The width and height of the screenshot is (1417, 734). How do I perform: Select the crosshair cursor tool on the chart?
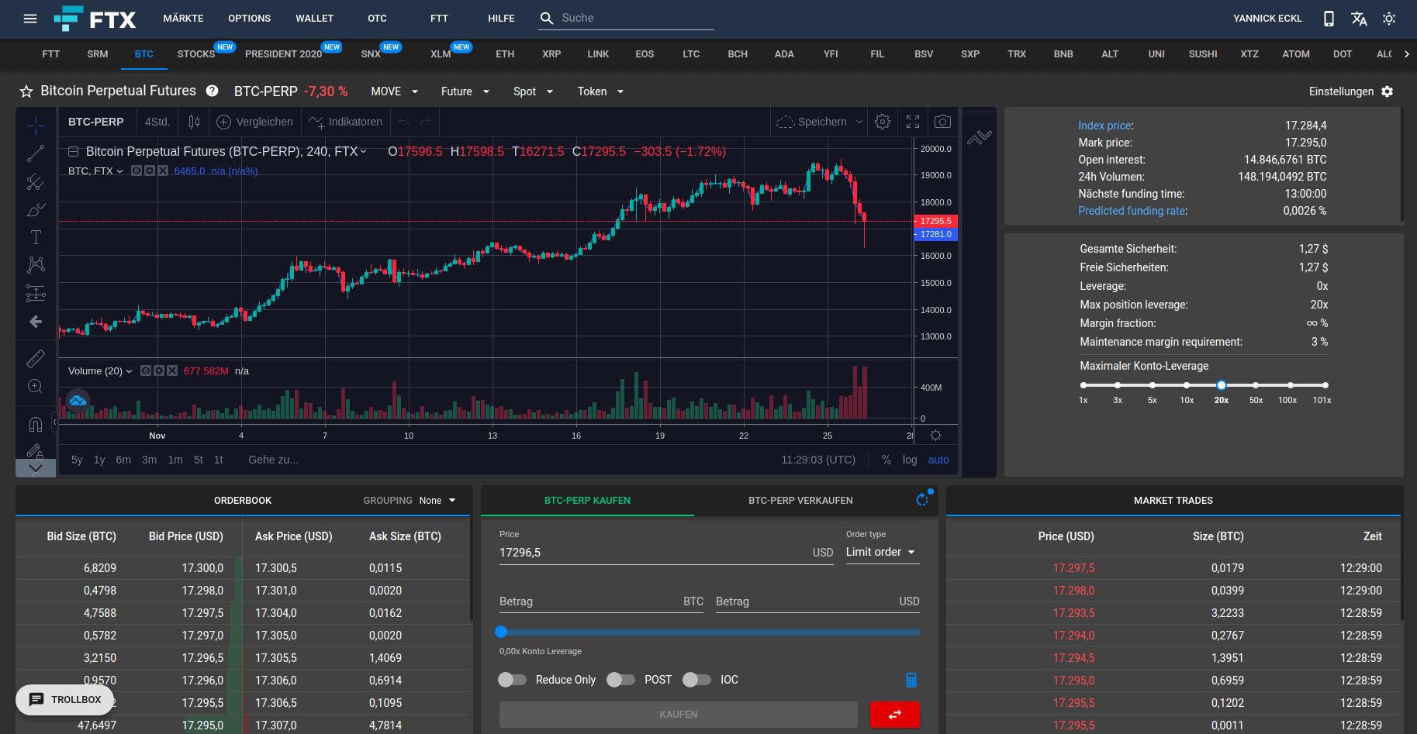(x=36, y=126)
